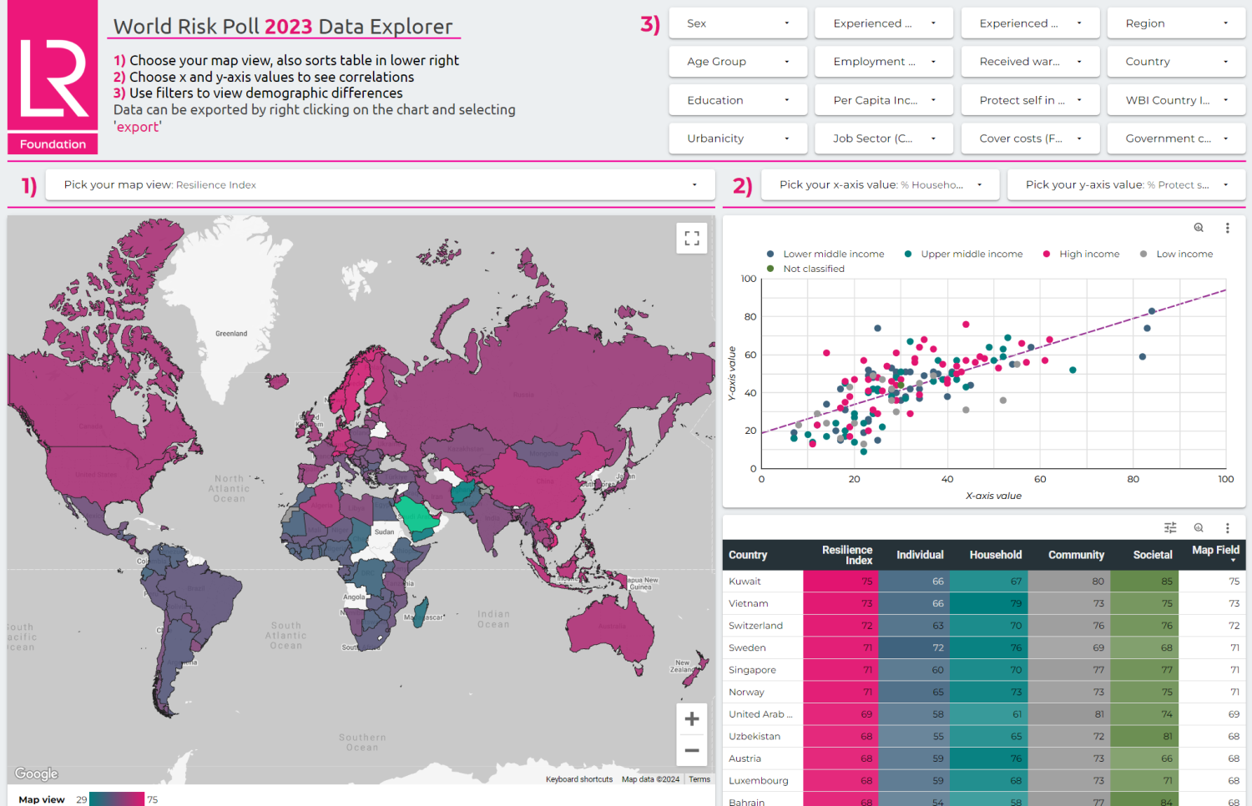
Task: Open the three-dot menu above the country table
Action: (1227, 527)
